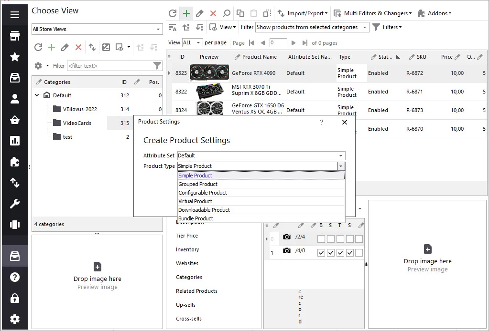Viewport: 489px width, 331px height.
Task: Choose Grouped Product from the list
Action: coord(261,184)
